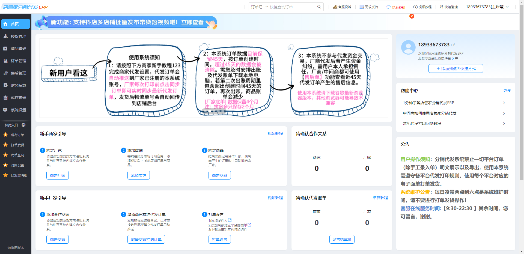
Task: Open the account dropdown 18933673783[主账号]
Action: pos(487,7)
